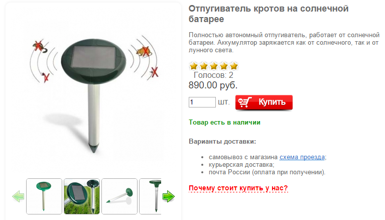Click the green next-thumbnail arrow
Screen dimensions: 385x220
click(169, 196)
